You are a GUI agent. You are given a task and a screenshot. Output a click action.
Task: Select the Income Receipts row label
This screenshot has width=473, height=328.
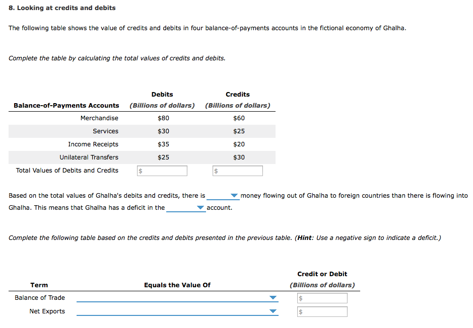pyautogui.click(x=93, y=144)
